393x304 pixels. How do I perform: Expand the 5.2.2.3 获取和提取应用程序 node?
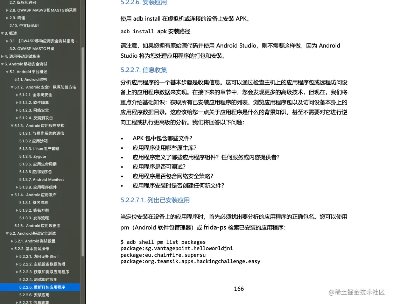coord(17,272)
